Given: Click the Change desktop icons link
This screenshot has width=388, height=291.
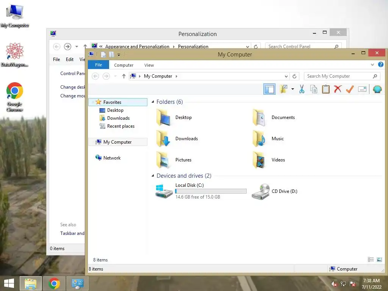Looking at the screenshot, I should 72,87.
